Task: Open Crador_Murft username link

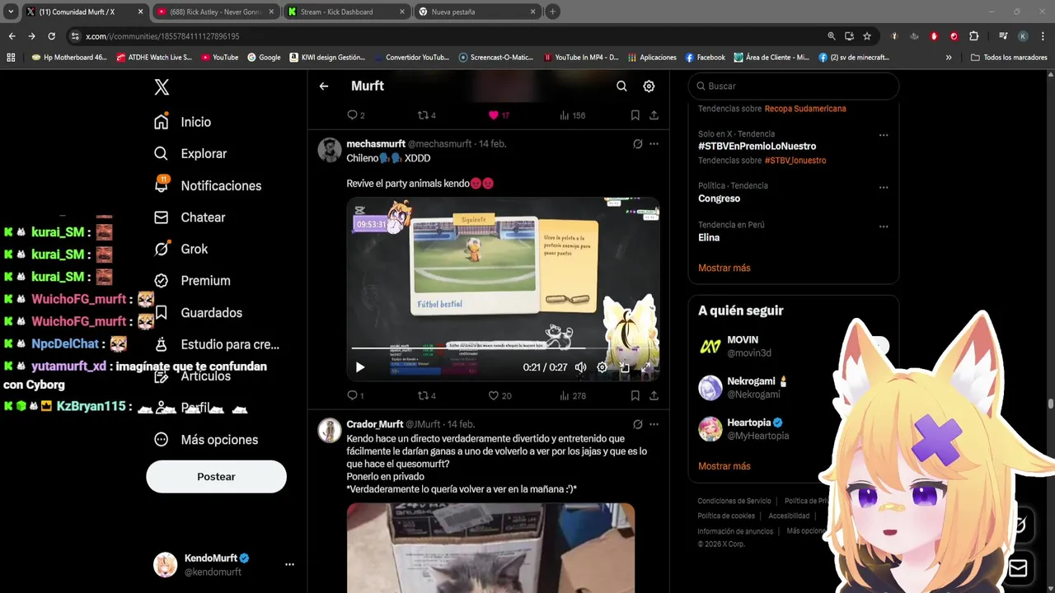Action: [x=374, y=424]
